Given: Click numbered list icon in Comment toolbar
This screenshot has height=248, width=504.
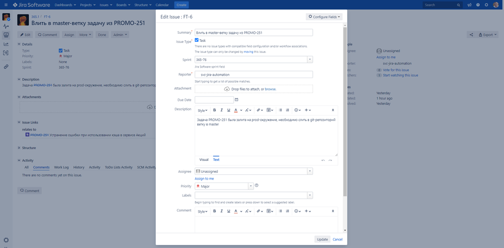Looking at the screenshot, I should click(288, 211).
